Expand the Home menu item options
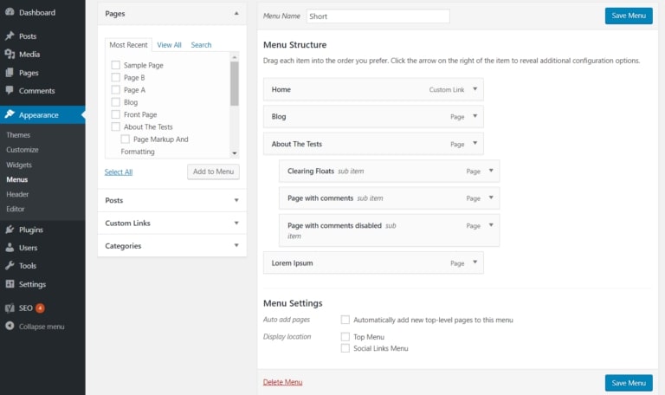The image size is (665, 395). [x=475, y=89]
